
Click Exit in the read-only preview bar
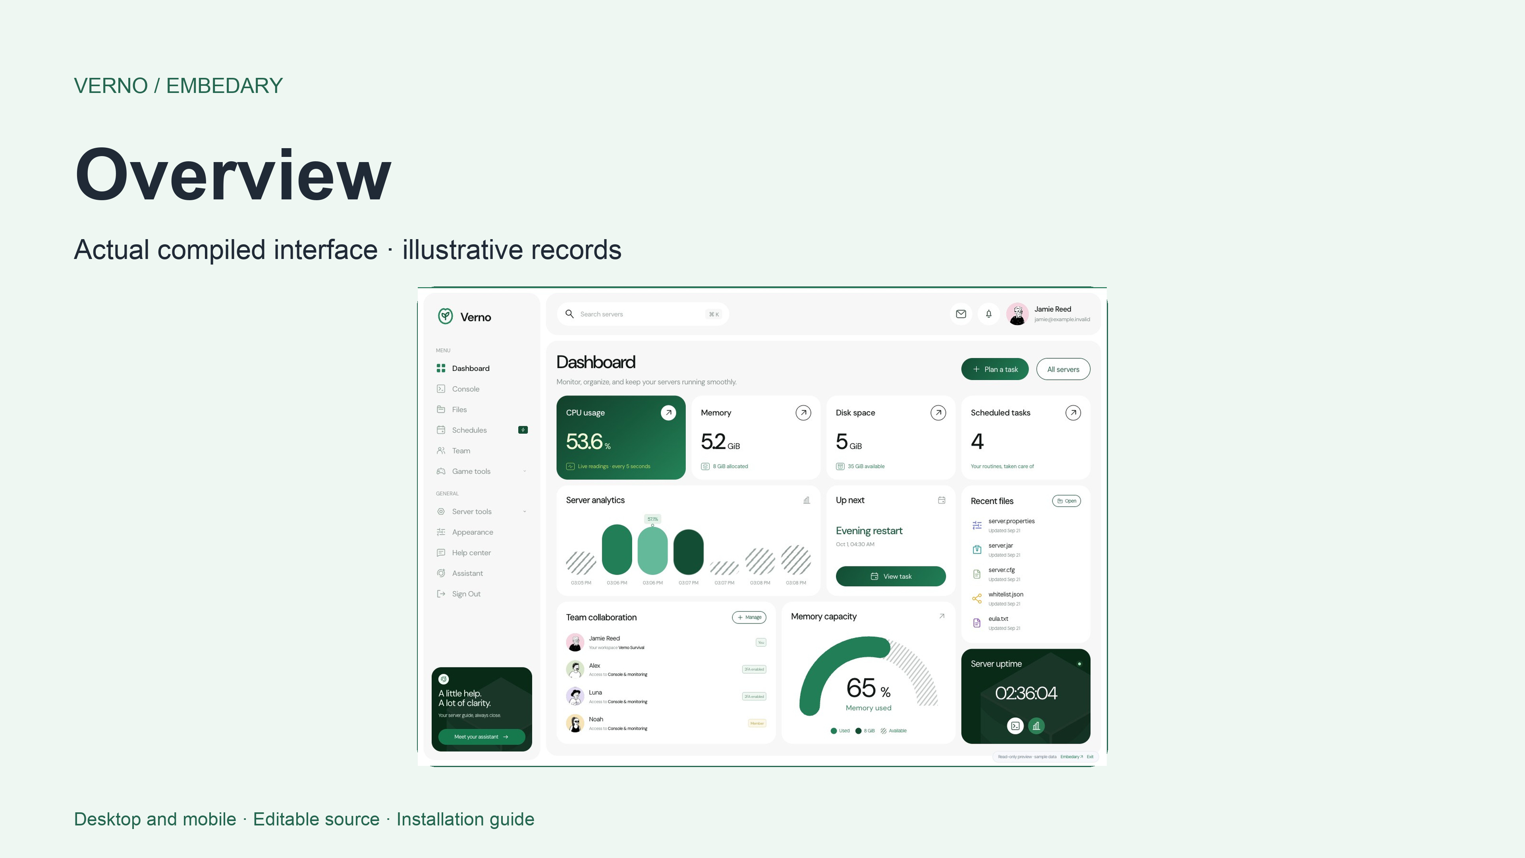tap(1090, 757)
